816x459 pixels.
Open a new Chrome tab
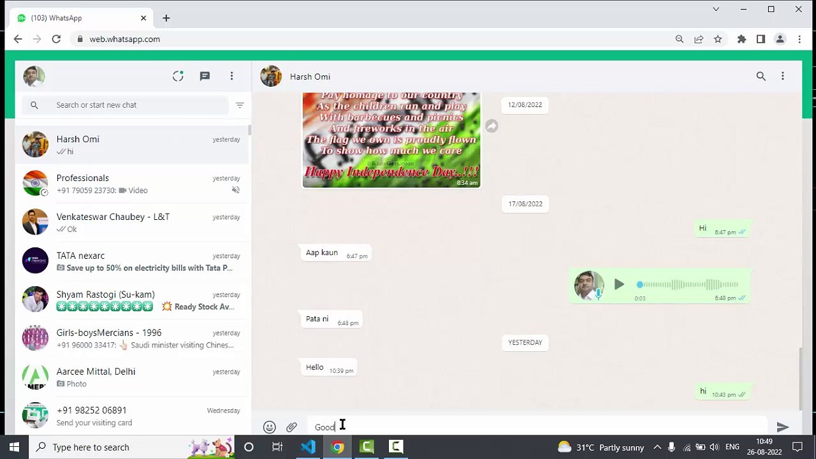(166, 18)
